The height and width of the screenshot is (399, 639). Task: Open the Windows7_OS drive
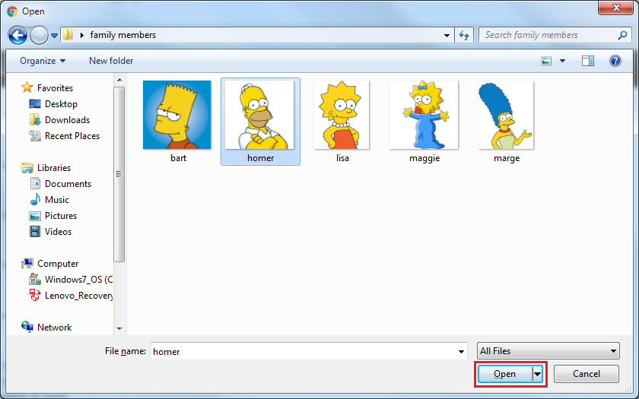pos(78,280)
